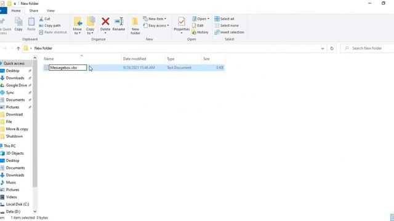This screenshot has height=221, width=394.
Task: Open Pictures under Quick access
Action: pos(12,107)
